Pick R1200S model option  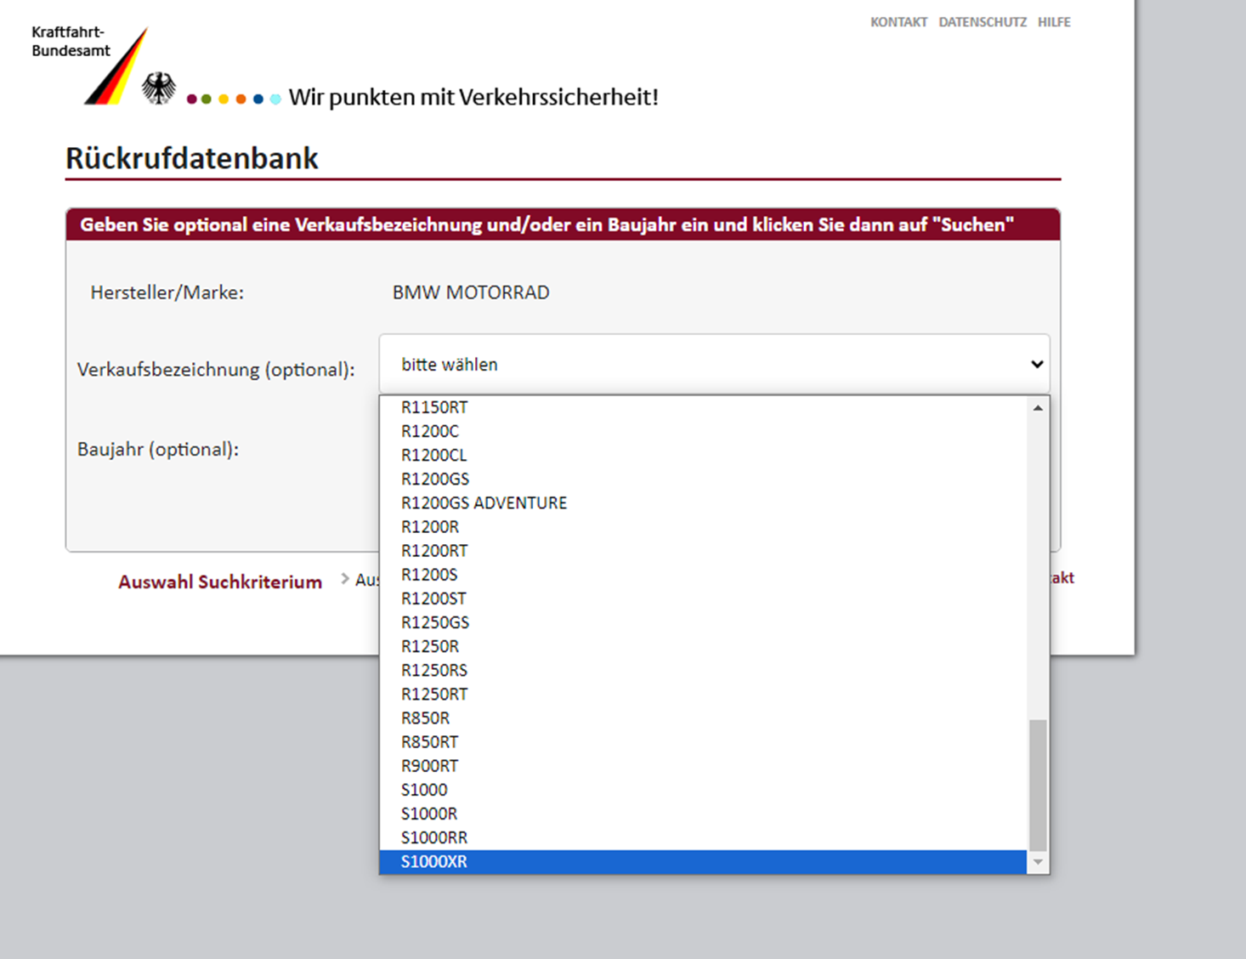703,574
